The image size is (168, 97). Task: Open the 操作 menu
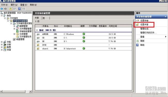click(14, 5)
